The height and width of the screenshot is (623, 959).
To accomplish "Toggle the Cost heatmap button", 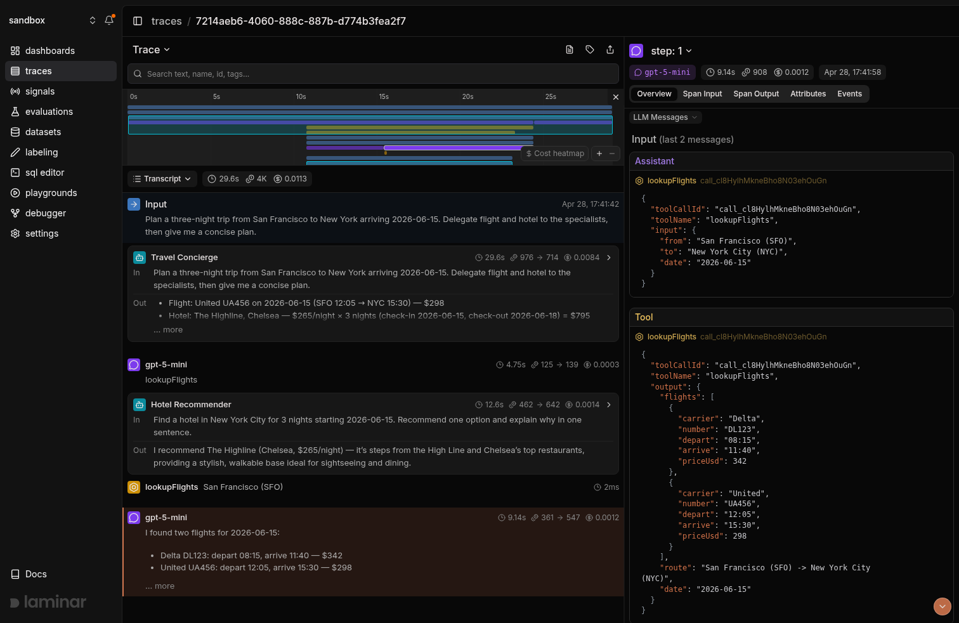I will point(555,154).
